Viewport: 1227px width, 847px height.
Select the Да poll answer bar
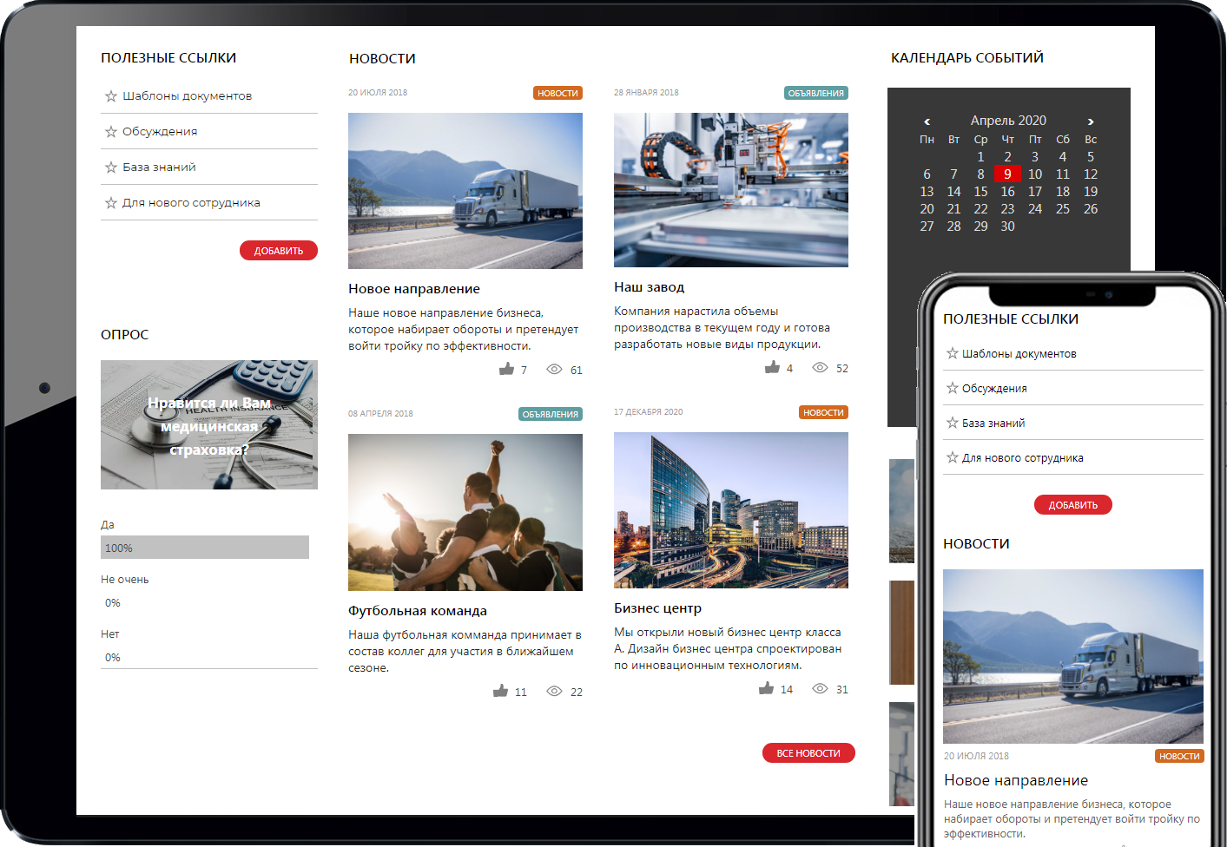(205, 548)
